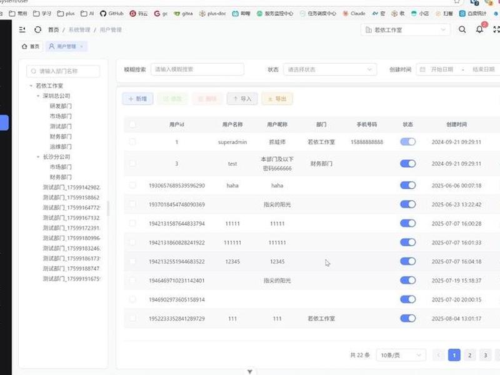Select 测试部门_17599142982 tree item

(x=71, y=187)
